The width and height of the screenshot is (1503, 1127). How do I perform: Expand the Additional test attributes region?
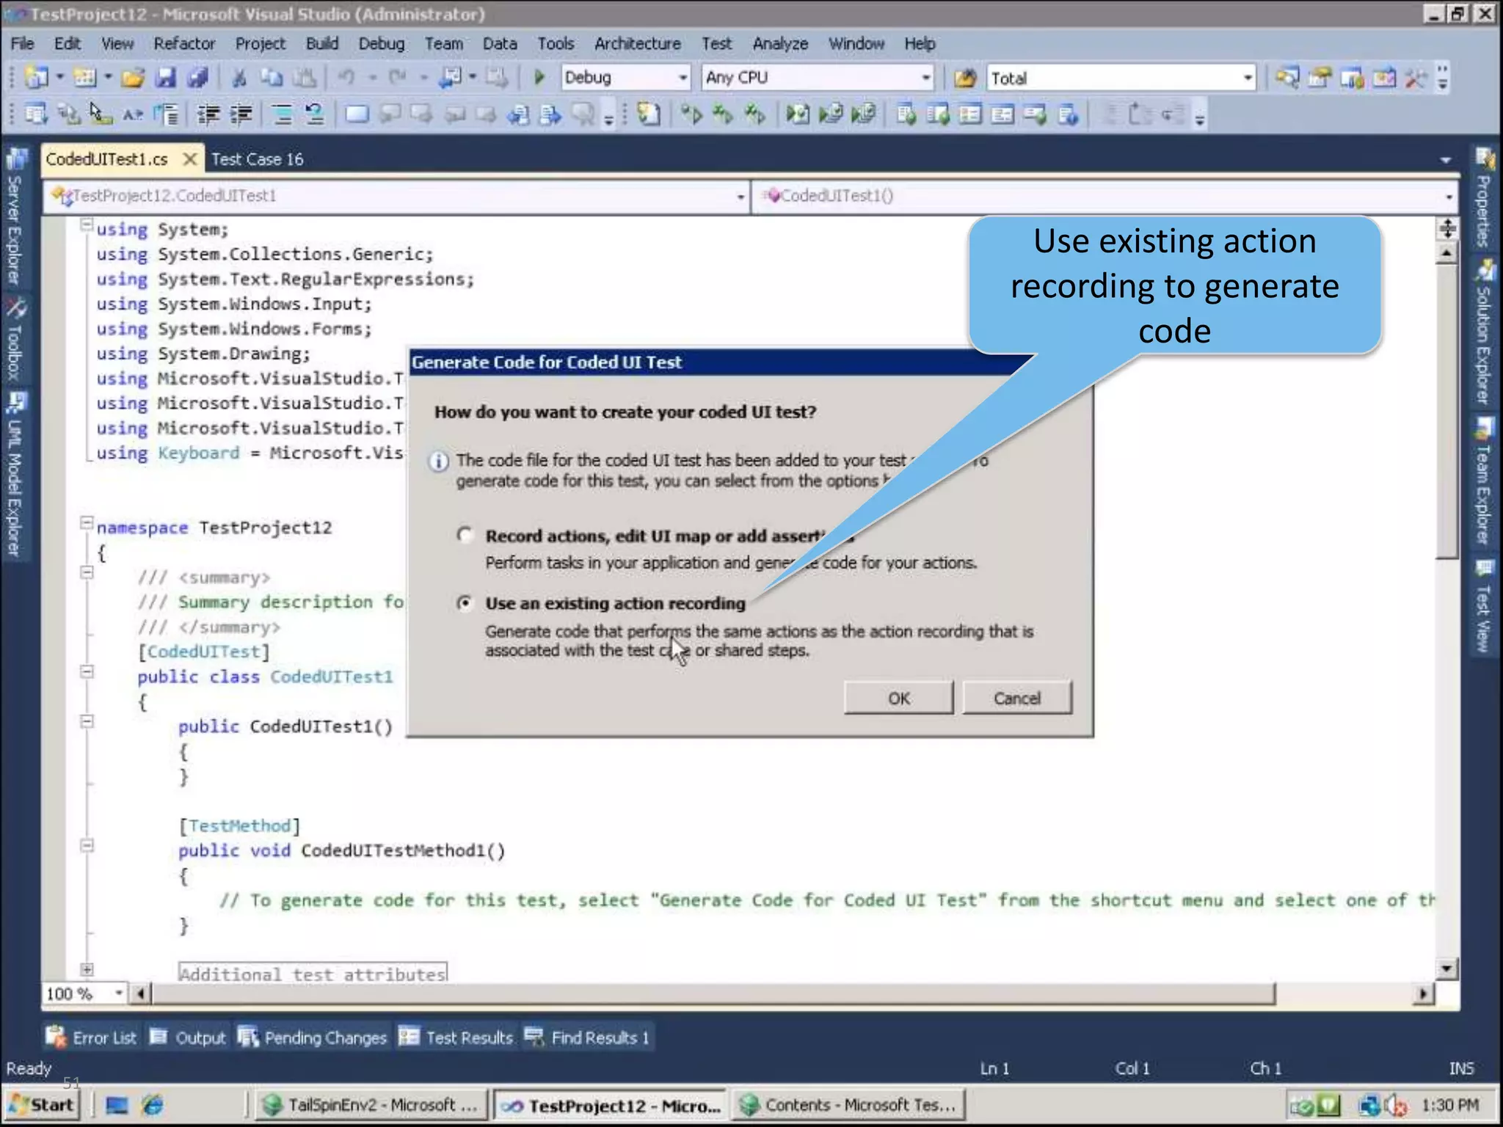point(87,970)
